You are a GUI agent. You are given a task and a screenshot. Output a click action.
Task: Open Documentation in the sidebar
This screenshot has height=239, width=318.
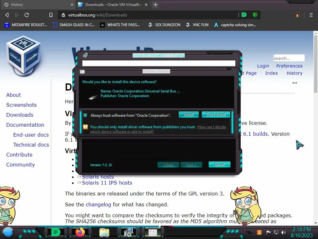25,125
